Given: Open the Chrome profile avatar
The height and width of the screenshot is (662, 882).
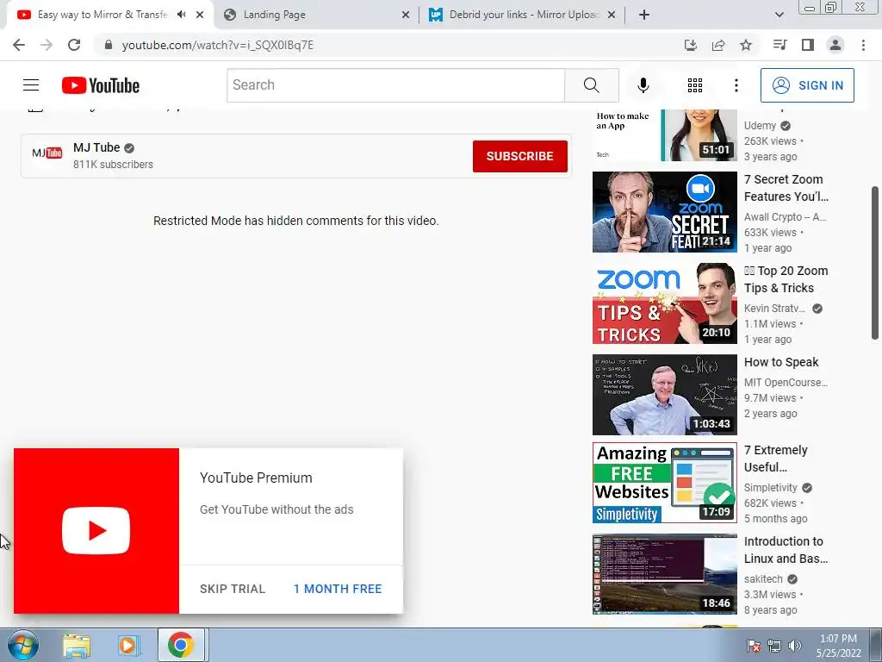Looking at the screenshot, I should [835, 45].
